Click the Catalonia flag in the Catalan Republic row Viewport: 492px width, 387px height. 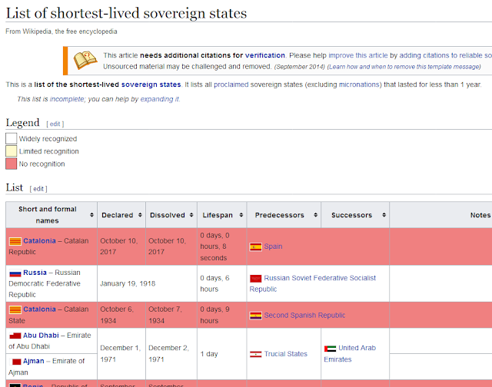click(15, 241)
